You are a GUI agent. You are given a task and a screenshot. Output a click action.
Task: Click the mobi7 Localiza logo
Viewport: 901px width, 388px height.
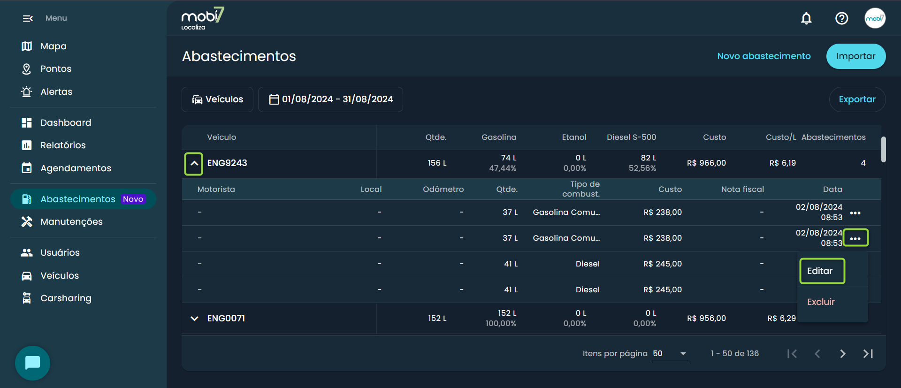click(x=203, y=19)
